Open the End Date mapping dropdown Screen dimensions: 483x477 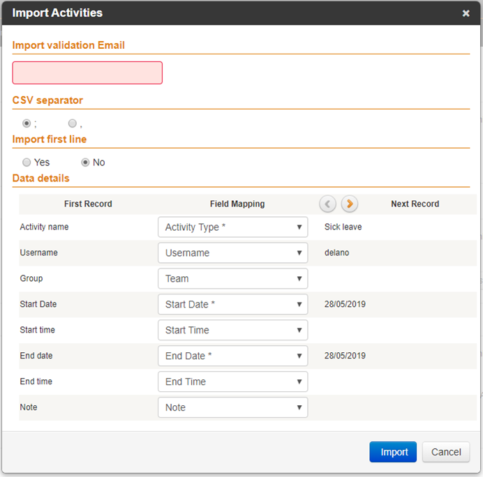(233, 356)
